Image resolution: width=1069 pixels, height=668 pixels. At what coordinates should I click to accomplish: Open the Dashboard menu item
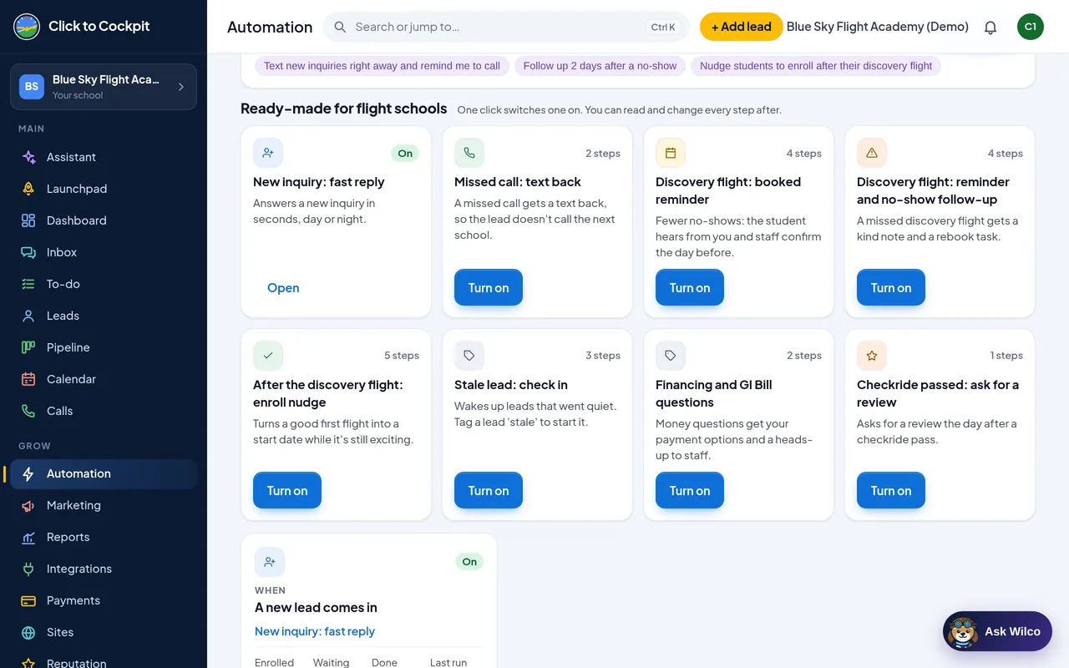click(x=104, y=220)
